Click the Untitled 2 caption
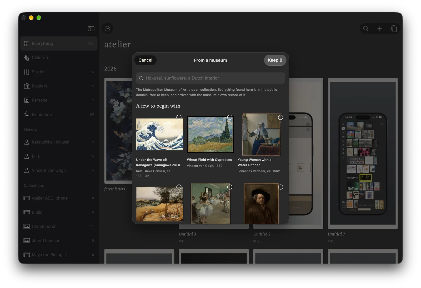This screenshot has height=288, width=421. 262,234
